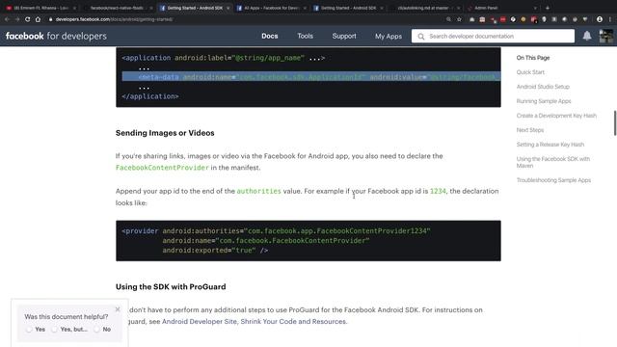Open the Chrome profile avatar icon
This screenshot has height=347, width=617.
click(x=600, y=19)
